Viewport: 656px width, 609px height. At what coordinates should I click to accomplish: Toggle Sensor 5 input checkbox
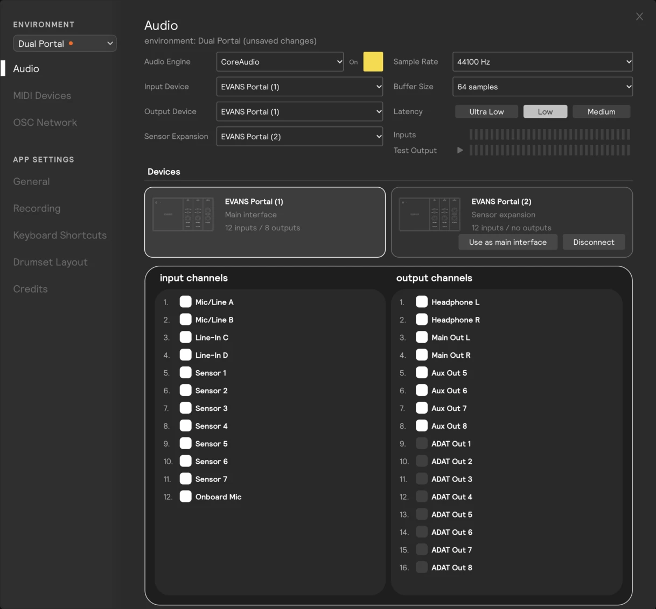click(x=185, y=444)
